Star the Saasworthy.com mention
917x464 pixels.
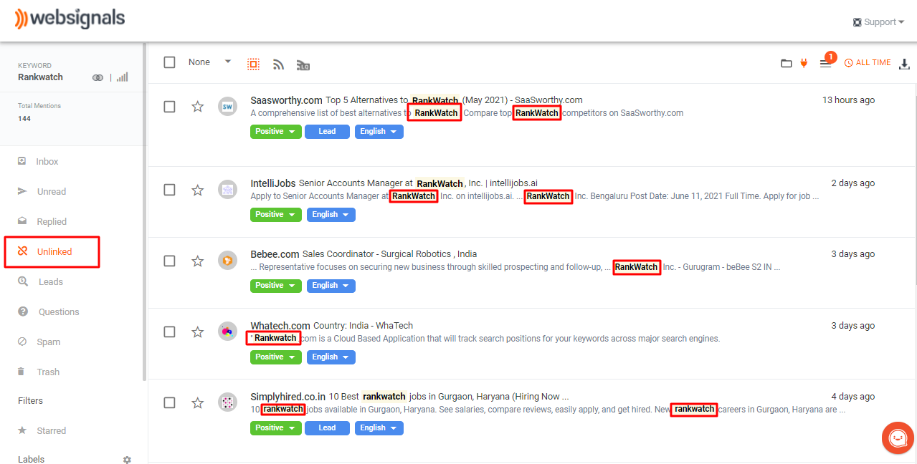[198, 107]
